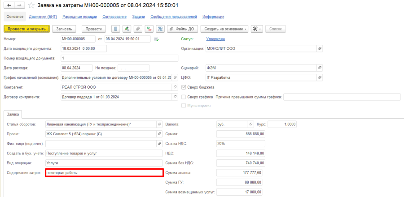Switch to the Расходные позиции tab
Image resolution: width=404 pixels, height=197 pixels.
coord(79,17)
